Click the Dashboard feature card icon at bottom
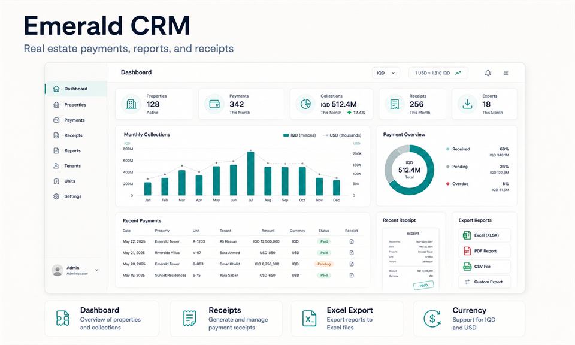Image resolution: width=575 pixels, height=345 pixels. click(x=63, y=318)
